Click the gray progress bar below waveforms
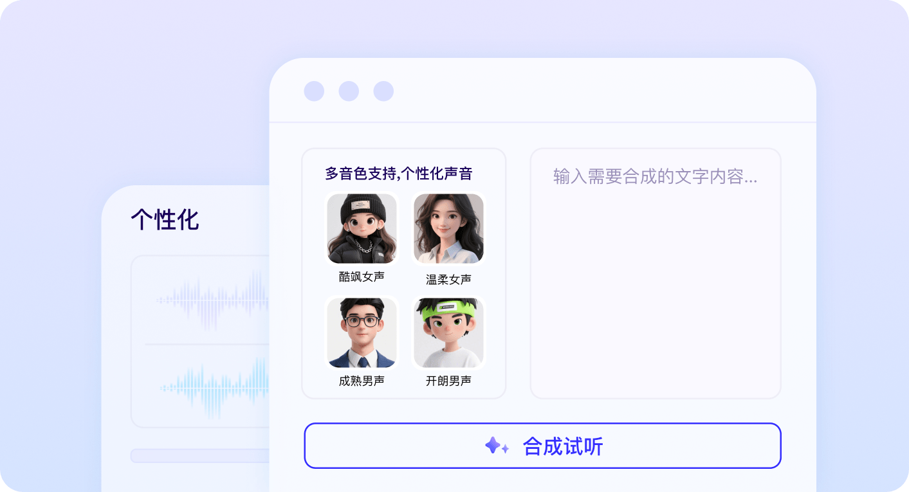 (x=200, y=455)
